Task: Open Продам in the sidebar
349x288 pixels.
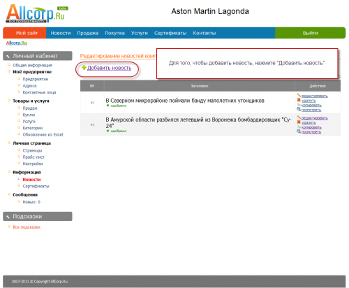Action: (x=30, y=108)
